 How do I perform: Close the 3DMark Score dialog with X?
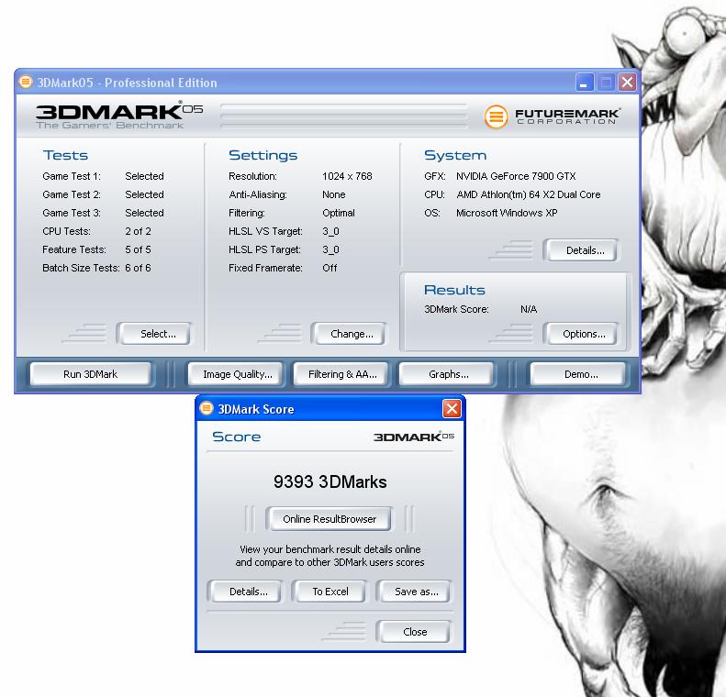tap(452, 408)
